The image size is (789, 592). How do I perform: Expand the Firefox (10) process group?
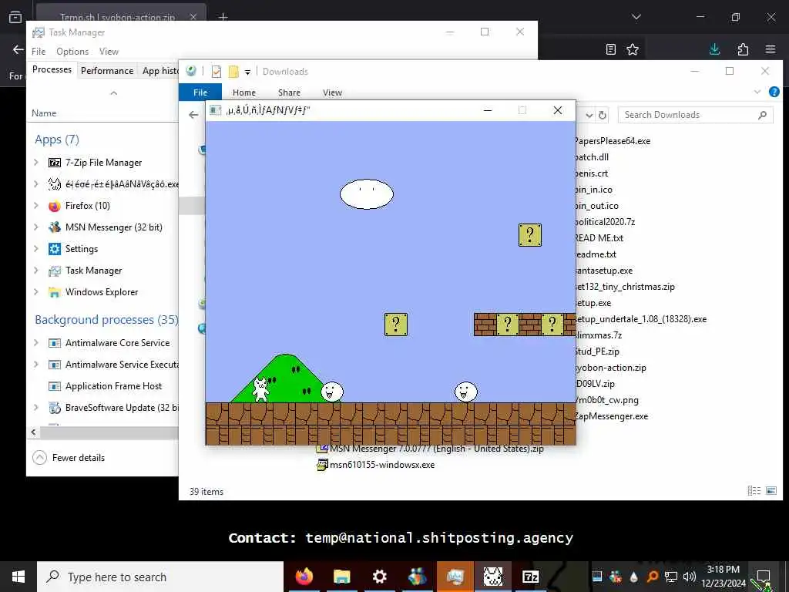[36, 205]
